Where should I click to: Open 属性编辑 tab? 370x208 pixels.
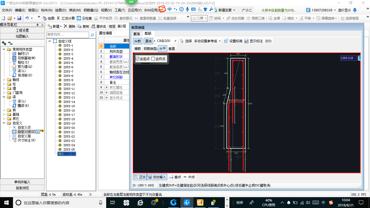pyautogui.click(x=105, y=33)
